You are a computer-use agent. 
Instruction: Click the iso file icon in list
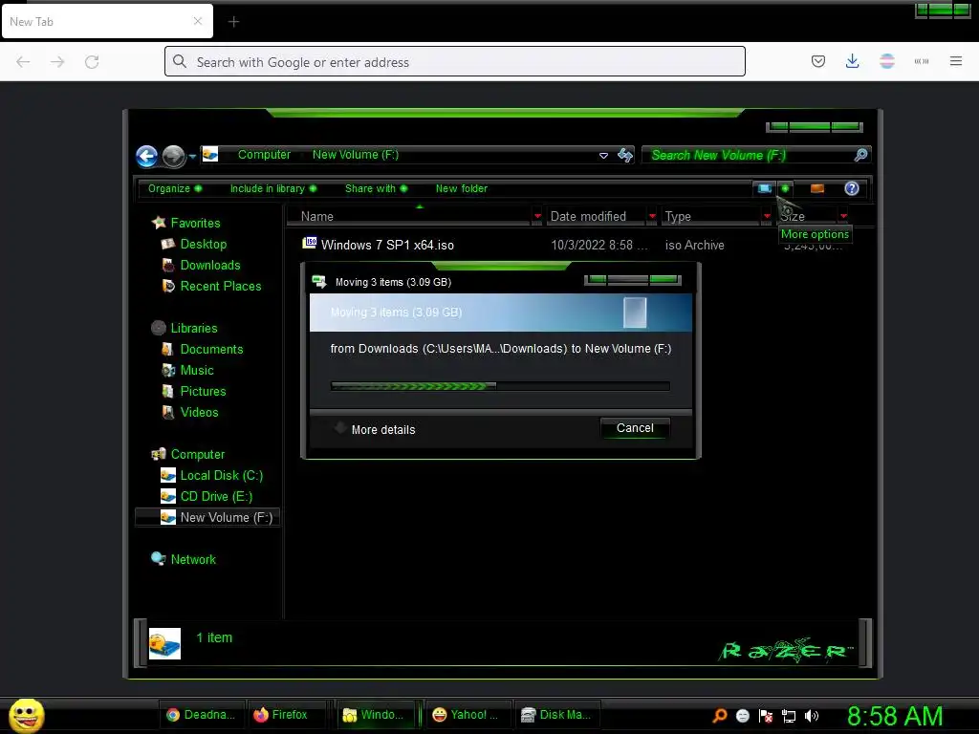click(310, 243)
